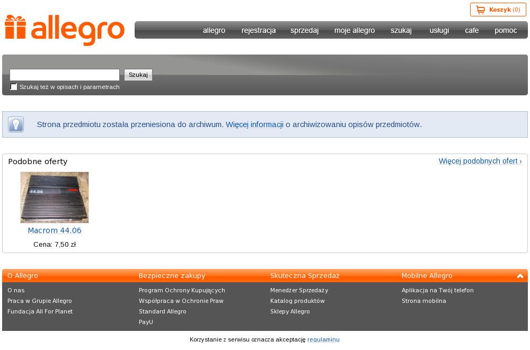Open Aplikacja na Twój telefon link
Screen dimensions: 530x350
point(437,290)
